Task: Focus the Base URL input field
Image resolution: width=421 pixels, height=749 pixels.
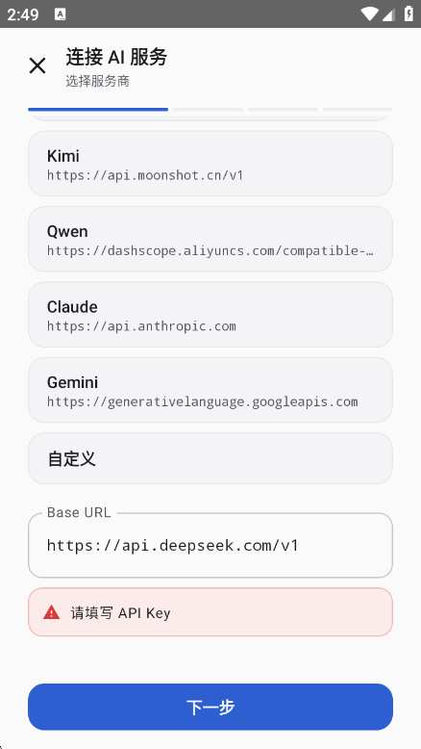Action: (x=210, y=545)
